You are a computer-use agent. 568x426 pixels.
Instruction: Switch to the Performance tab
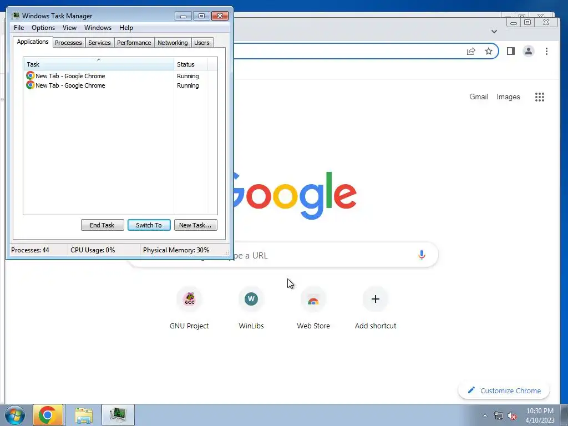point(134,43)
